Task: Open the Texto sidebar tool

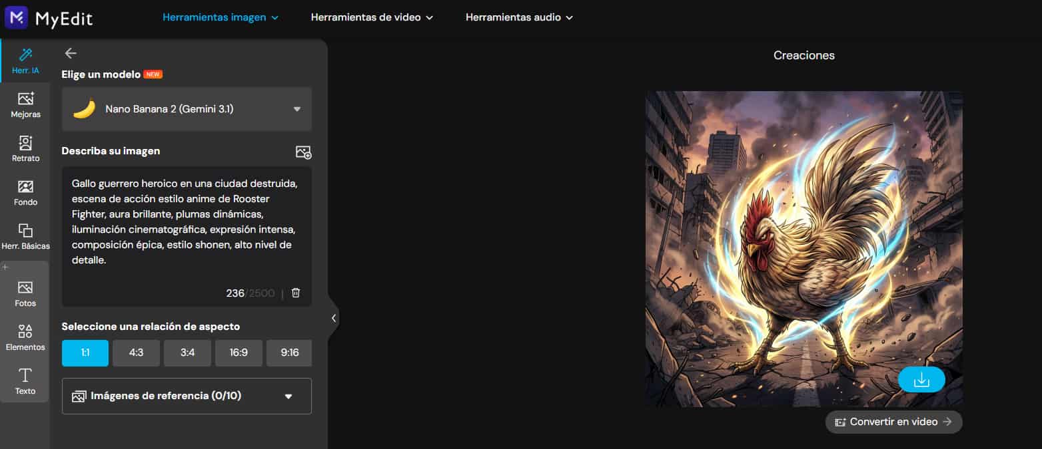Action: point(25,382)
